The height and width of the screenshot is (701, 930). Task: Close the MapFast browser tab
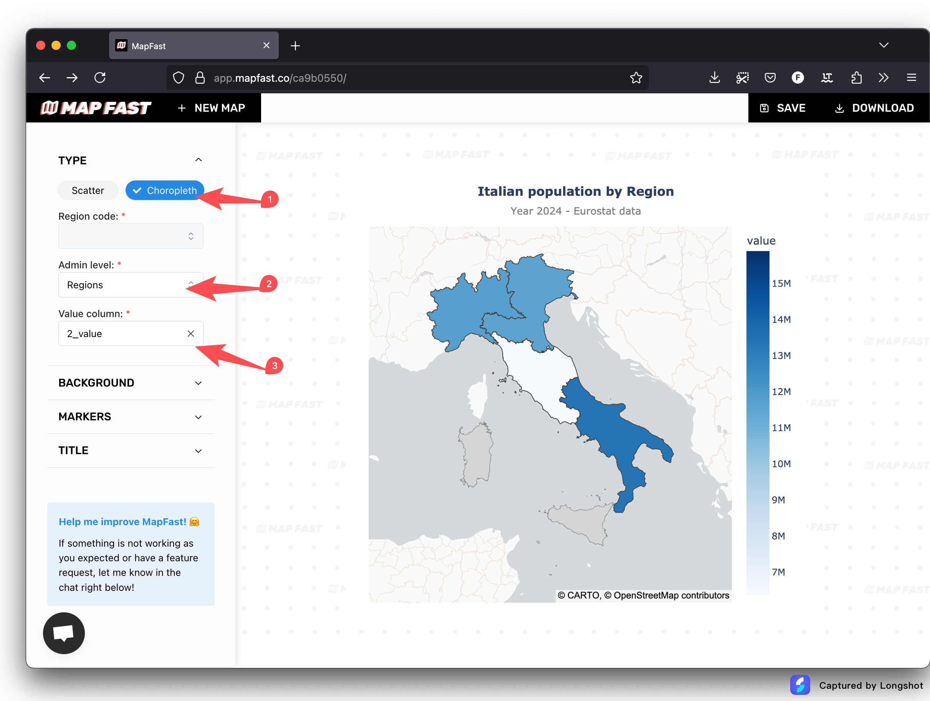coord(266,45)
